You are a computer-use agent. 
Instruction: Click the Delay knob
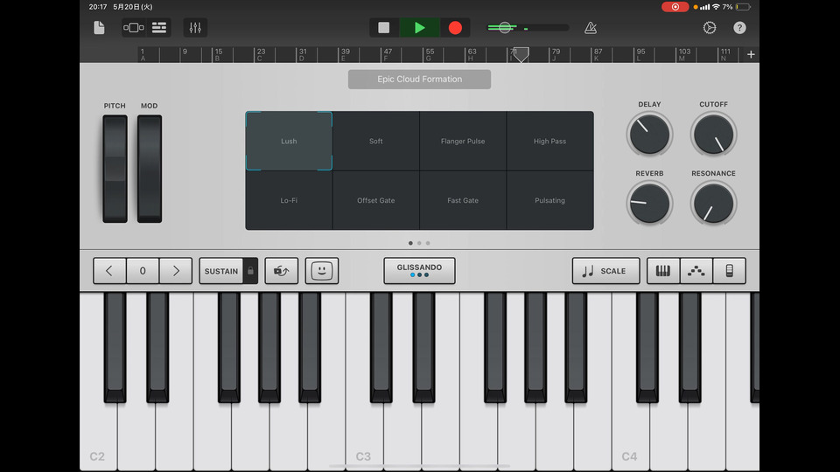pyautogui.click(x=649, y=135)
